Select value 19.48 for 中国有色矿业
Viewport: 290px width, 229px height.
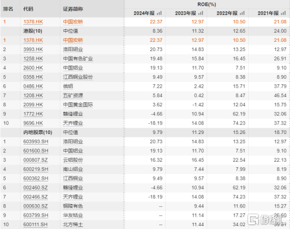(x=156, y=59)
